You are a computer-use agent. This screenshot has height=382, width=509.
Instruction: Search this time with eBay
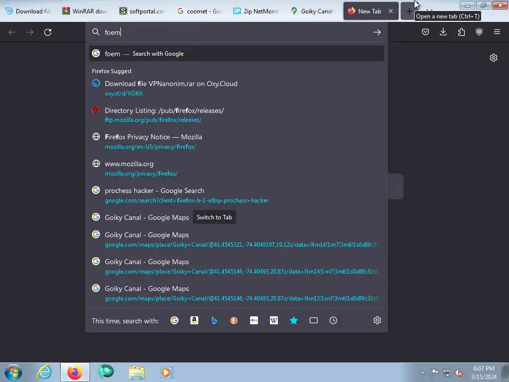coord(254,321)
